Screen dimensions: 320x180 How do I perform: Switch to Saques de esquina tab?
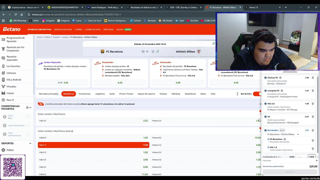(x=146, y=94)
